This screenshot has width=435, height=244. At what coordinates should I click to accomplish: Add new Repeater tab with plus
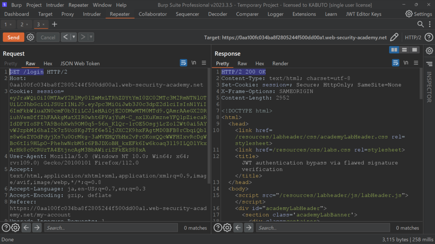[54, 24]
